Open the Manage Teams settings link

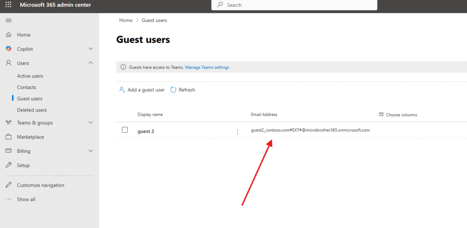pos(207,67)
